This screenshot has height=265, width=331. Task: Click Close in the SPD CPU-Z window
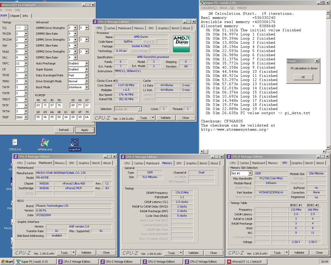(x=319, y=253)
